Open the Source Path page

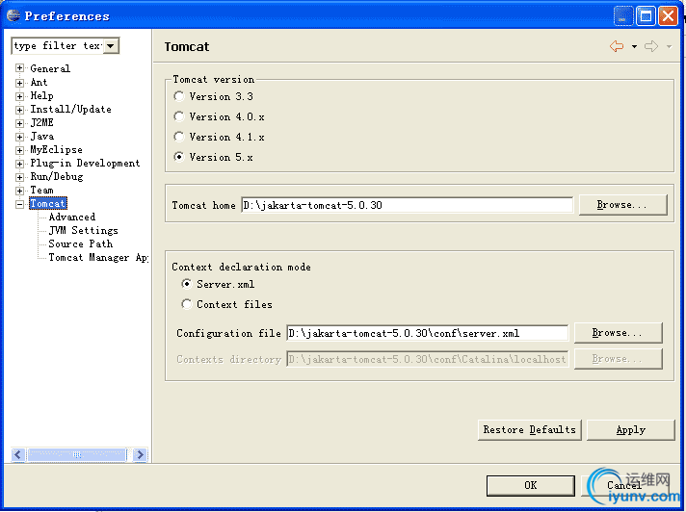pyautogui.click(x=81, y=244)
